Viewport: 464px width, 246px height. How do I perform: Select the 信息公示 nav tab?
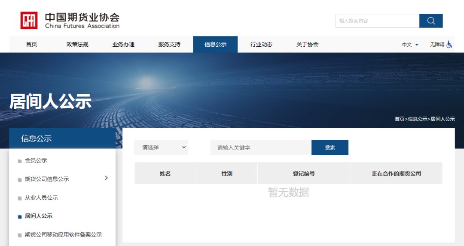point(215,44)
